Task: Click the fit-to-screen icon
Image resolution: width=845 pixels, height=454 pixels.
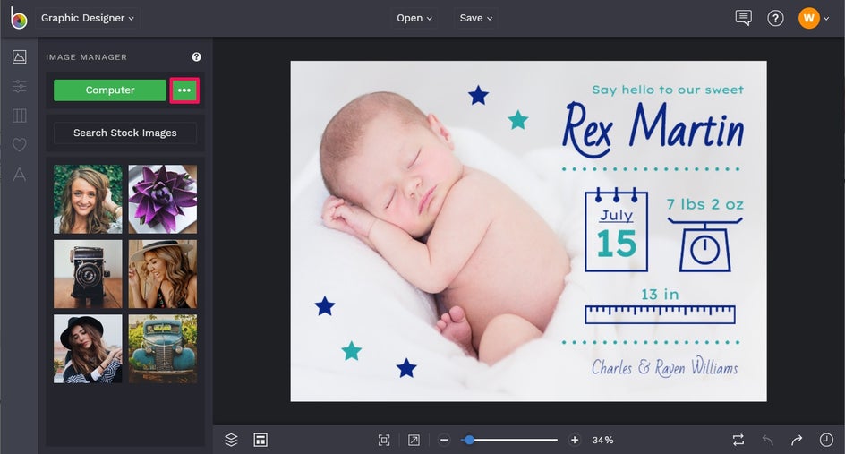Action: (x=384, y=440)
